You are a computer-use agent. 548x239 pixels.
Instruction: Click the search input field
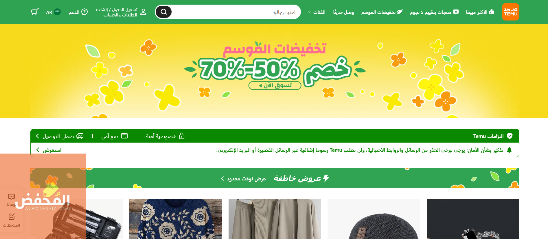coord(236,12)
